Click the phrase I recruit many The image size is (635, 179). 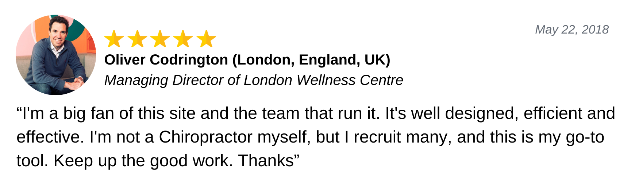397,137
